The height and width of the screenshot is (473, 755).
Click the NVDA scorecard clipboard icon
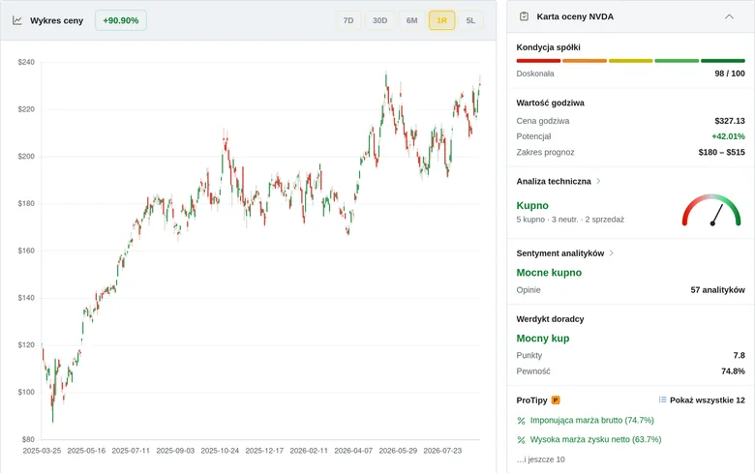tap(524, 16)
